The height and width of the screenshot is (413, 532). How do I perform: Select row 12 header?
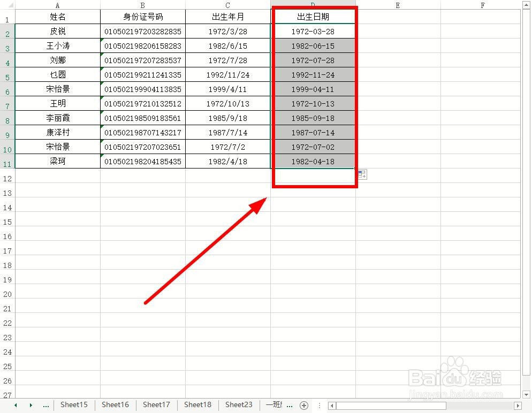pyautogui.click(x=7, y=176)
